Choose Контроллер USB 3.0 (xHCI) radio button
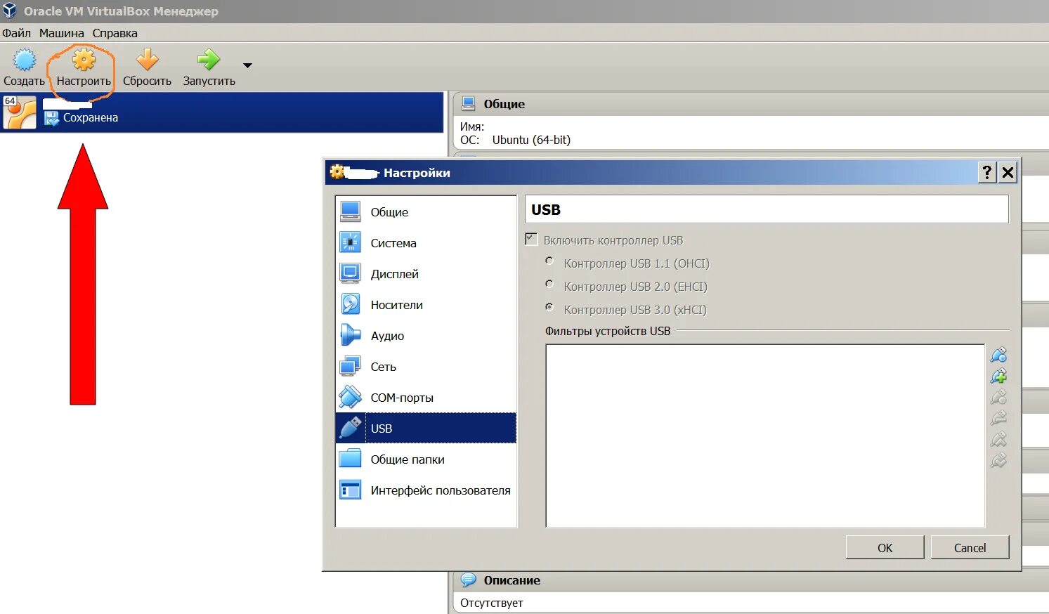The height and width of the screenshot is (614, 1049). pos(549,307)
